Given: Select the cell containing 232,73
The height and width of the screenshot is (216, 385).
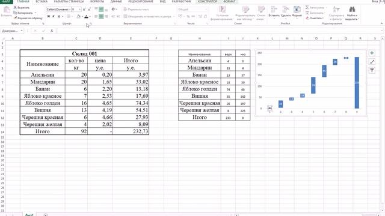Looking at the screenshot, I should click(131, 131).
